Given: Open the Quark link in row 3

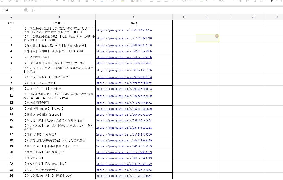Looking at the screenshot, I should [x=124, y=45].
